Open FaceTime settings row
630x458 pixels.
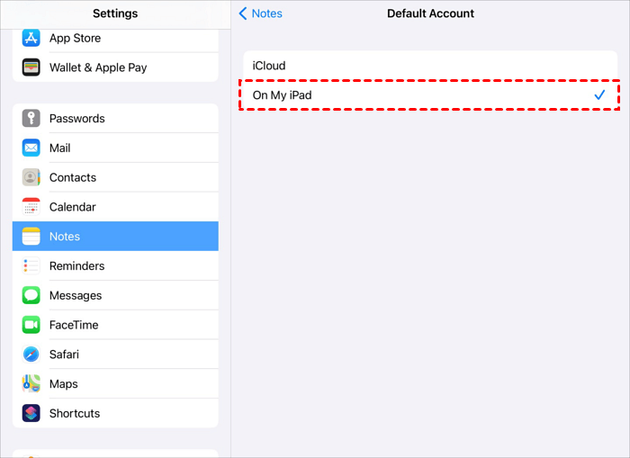pos(115,325)
